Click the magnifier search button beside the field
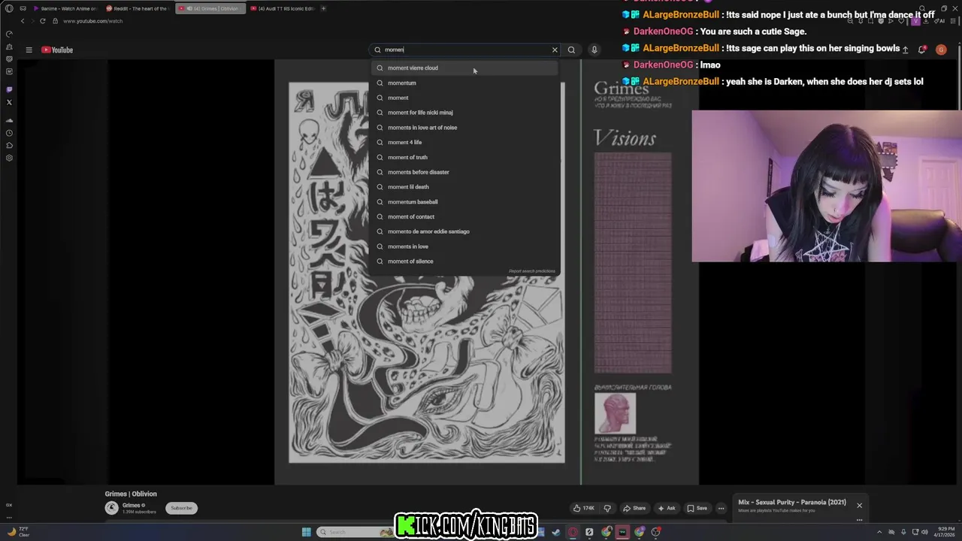The image size is (962, 541). 571,50
